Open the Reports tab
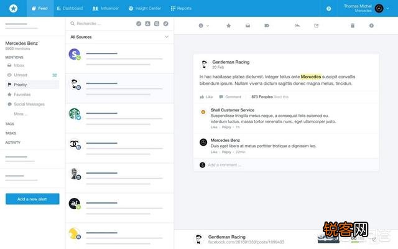The height and width of the screenshot is (249, 398). pyautogui.click(x=181, y=8)
